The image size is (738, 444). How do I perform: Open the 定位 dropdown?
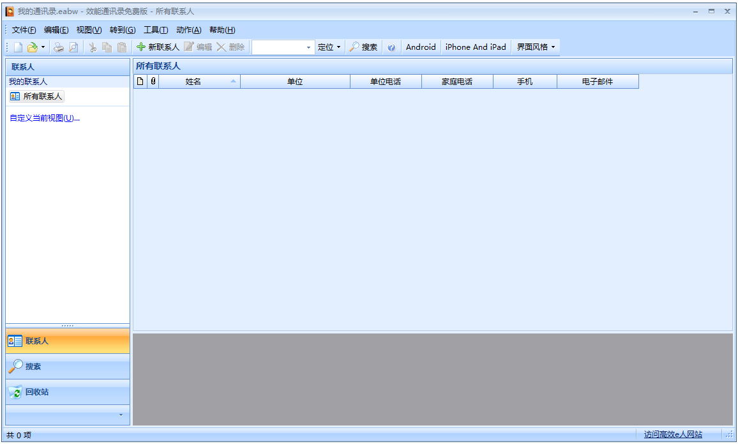coord(329,47)
